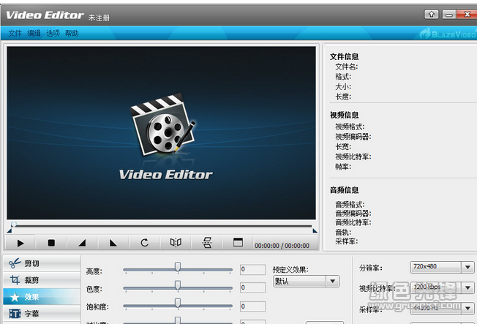
Task: Click the star icon beside 效果
Action: point(15,297)
